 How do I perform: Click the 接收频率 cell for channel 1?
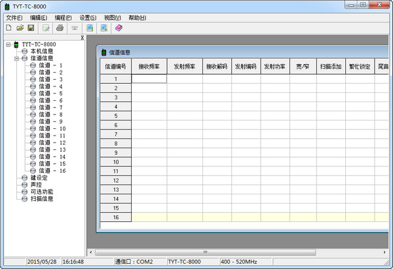(149, 79)
